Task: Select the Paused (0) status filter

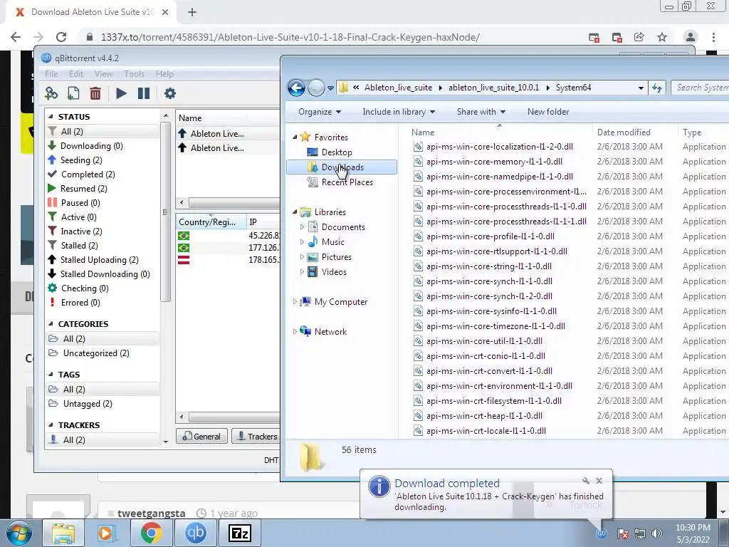Action: (80, 203)
